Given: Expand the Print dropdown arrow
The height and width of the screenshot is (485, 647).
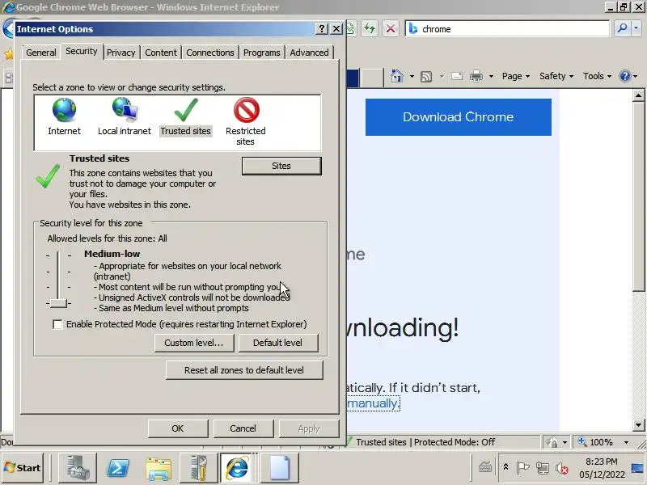Looking at the screenshot, I should click(491, 76).
